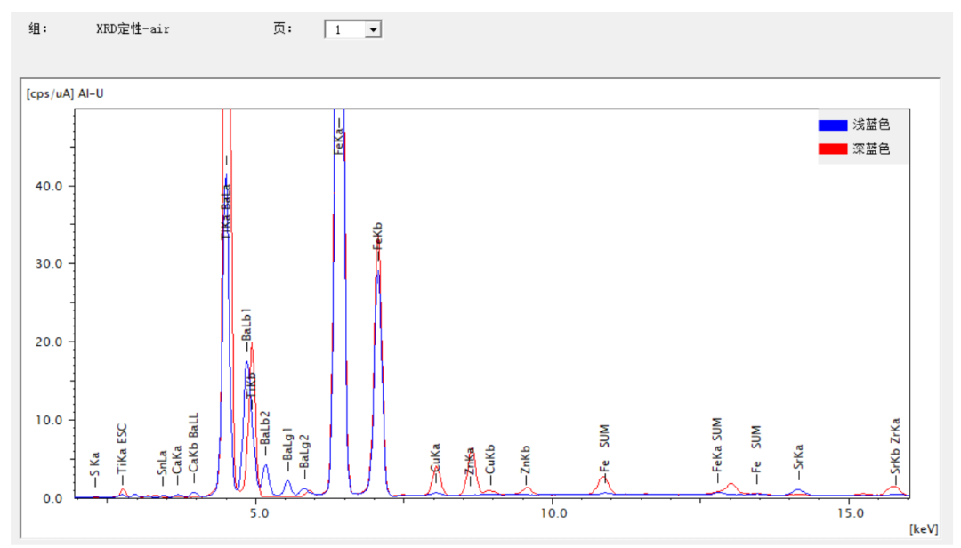Select the ZnKb peak label
The width and height of the screenshot is (961, 548).
pyautogui.click(x=526, y=459)
